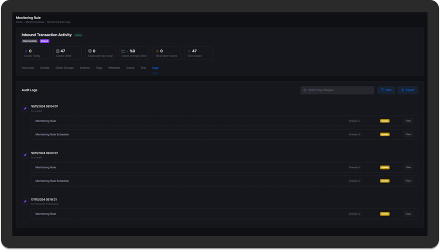Click Update badge on 09:04:07 Monitoring Rule row

point(384,121)
